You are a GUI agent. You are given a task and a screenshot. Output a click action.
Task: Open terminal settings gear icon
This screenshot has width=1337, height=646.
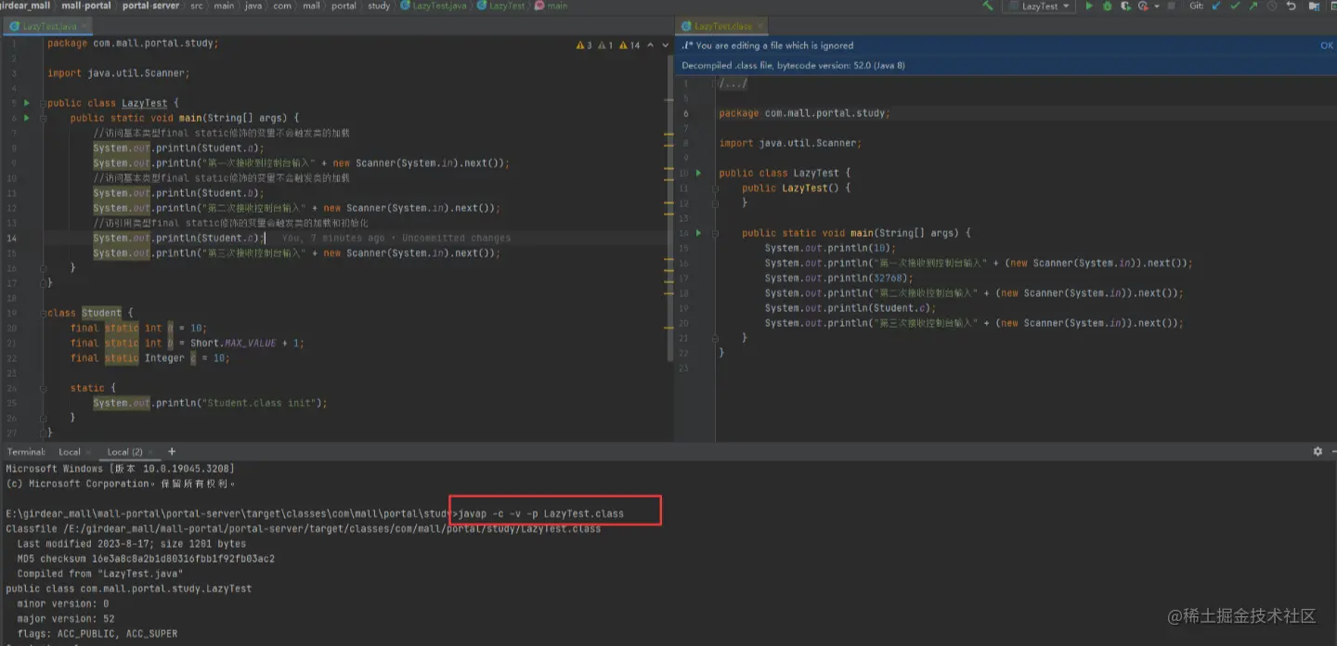coord(1318,451)
